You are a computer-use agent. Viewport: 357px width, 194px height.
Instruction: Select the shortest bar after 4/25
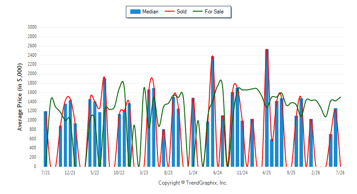point(272,153)
